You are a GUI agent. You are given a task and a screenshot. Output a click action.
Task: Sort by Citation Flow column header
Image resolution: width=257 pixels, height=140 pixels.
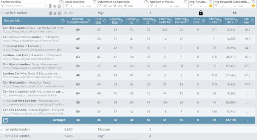click(115, 21)
